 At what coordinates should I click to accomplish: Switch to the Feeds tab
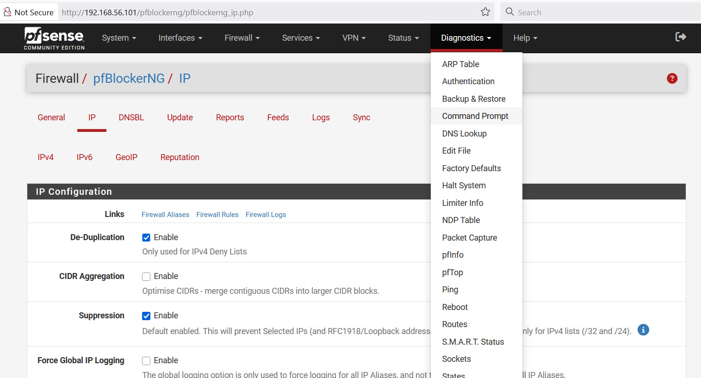coord(278,118)
